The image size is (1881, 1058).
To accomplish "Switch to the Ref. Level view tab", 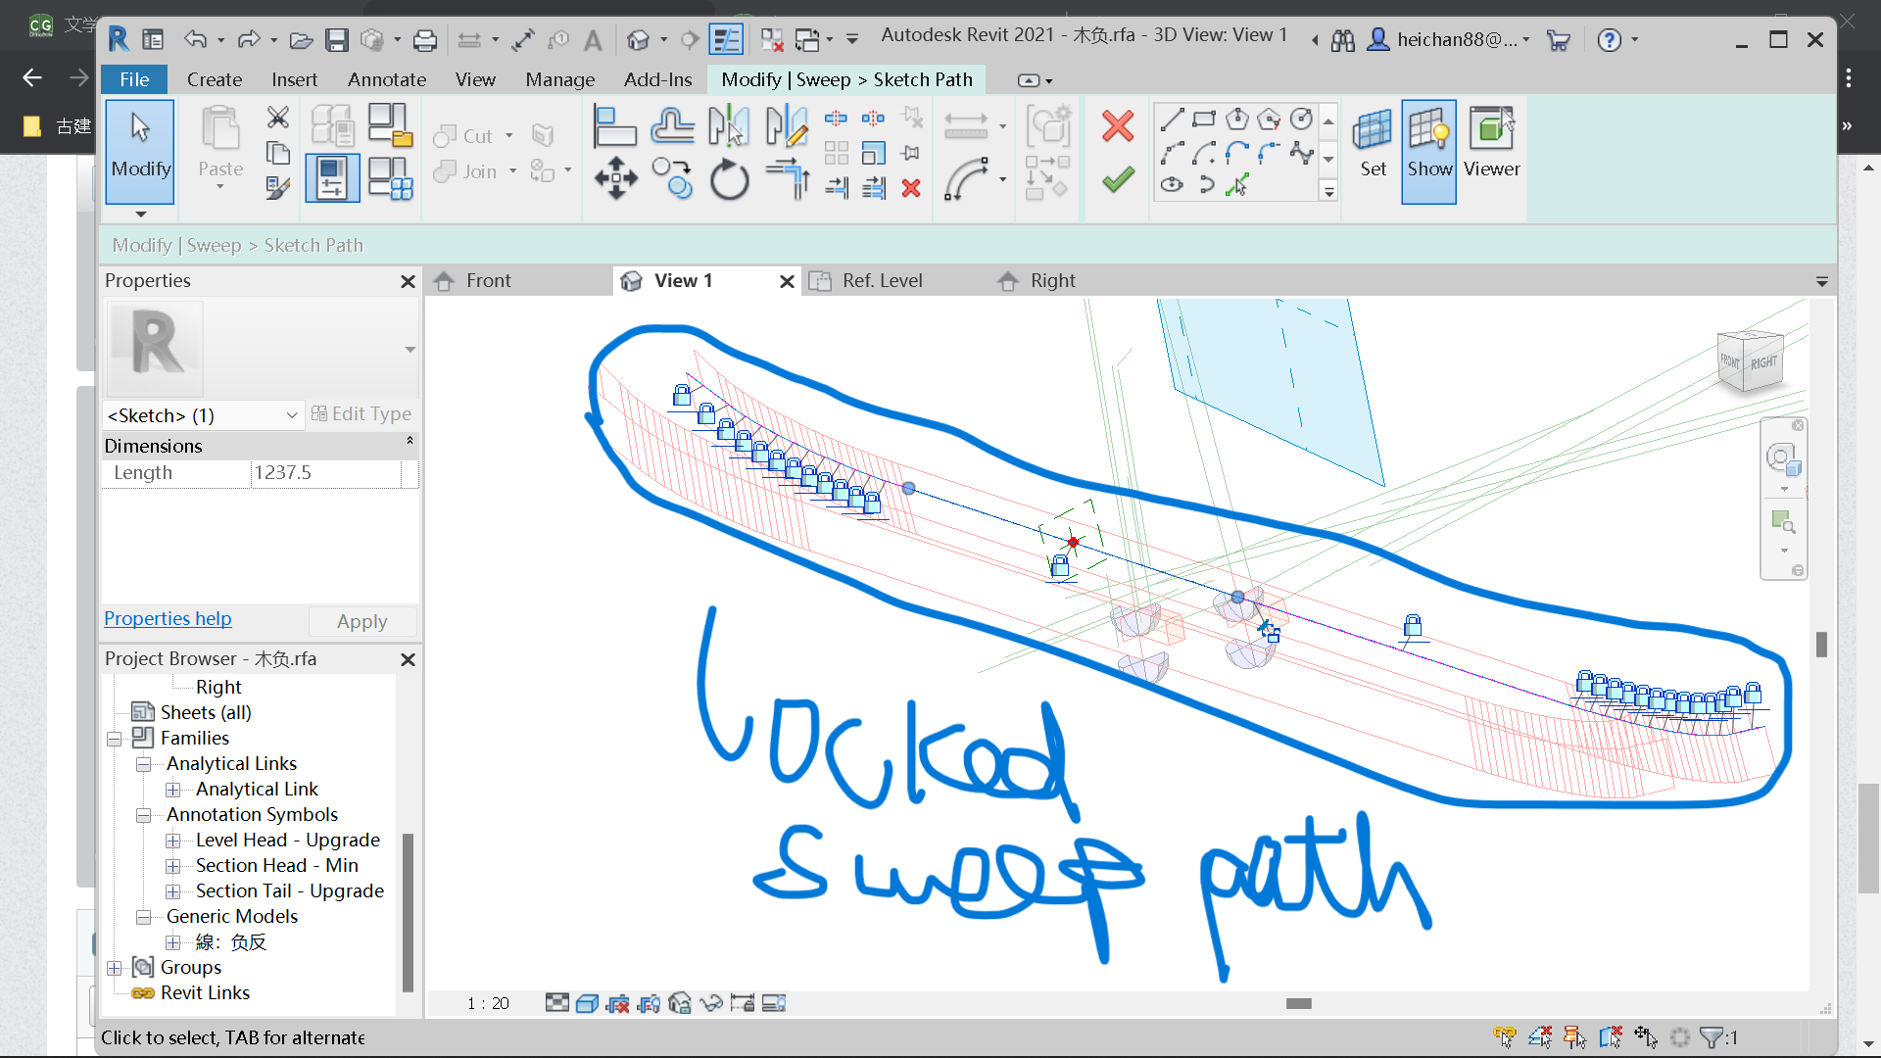I will [x=881, y=281].
